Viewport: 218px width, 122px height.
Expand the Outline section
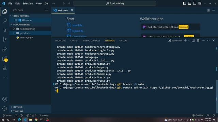pyautogui.click(x=30, y=107)
